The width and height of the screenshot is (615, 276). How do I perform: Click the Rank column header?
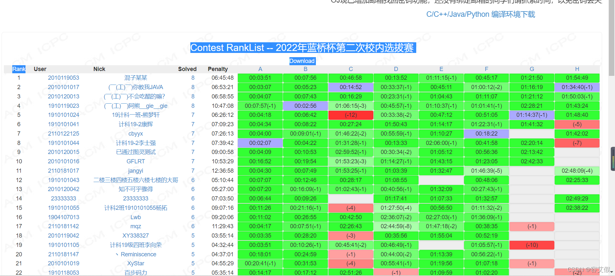click(19, 69)
